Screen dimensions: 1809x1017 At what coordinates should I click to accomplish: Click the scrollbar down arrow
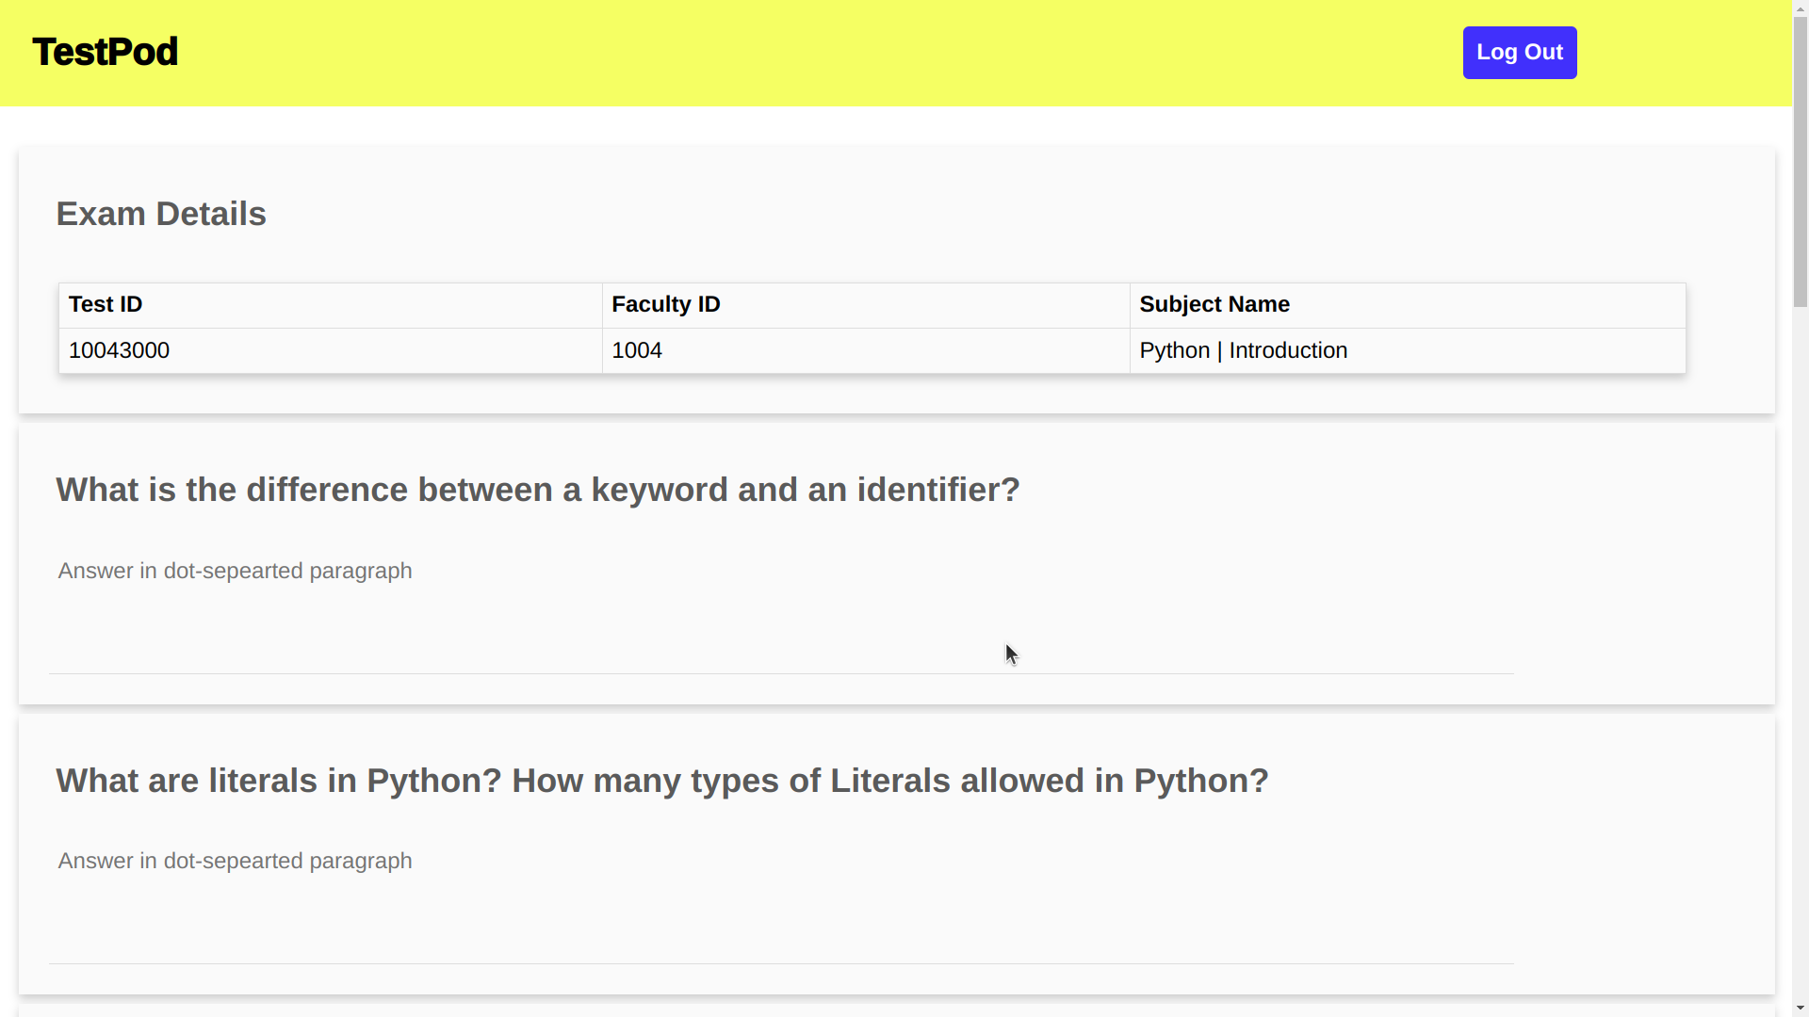(x=1800, y=1009)
